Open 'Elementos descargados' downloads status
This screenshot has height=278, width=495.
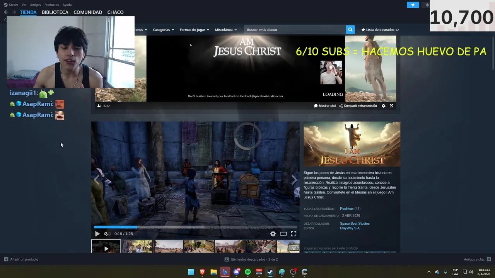coord(251,259)
